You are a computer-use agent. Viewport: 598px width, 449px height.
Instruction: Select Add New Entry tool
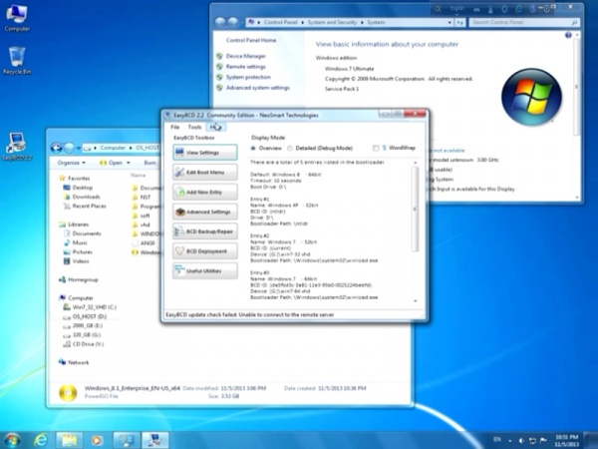point(204,192)
